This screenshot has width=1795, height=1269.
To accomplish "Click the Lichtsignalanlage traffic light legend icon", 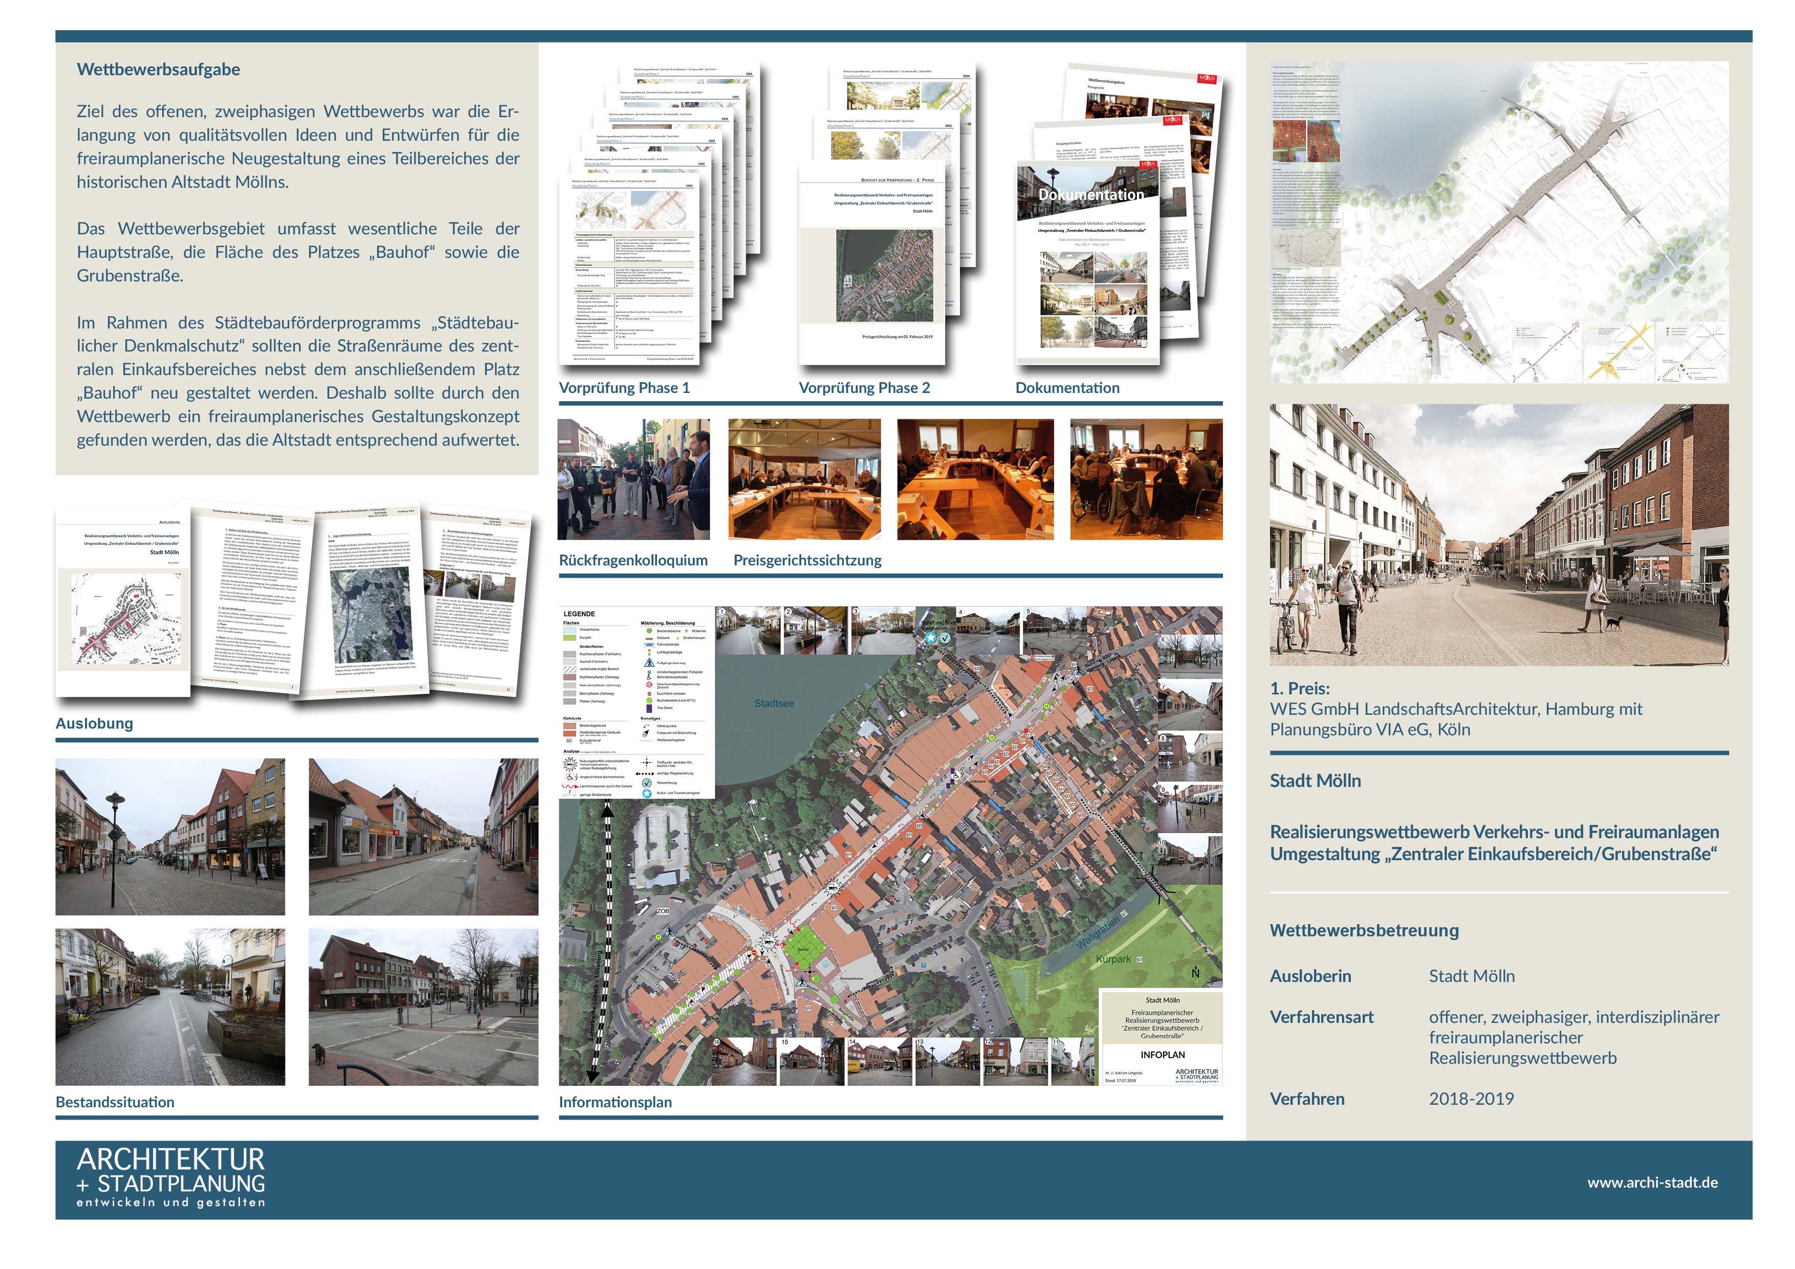I will pyautogui.click(x=650, y=653).
